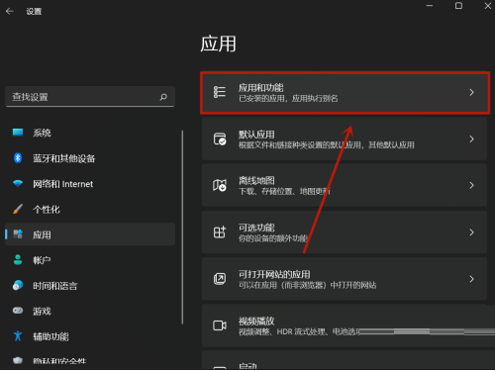This screenshot has height=370, width=495.
Task: Click the sidebar vertical scrollbar
Action: (x=182, y=228)
